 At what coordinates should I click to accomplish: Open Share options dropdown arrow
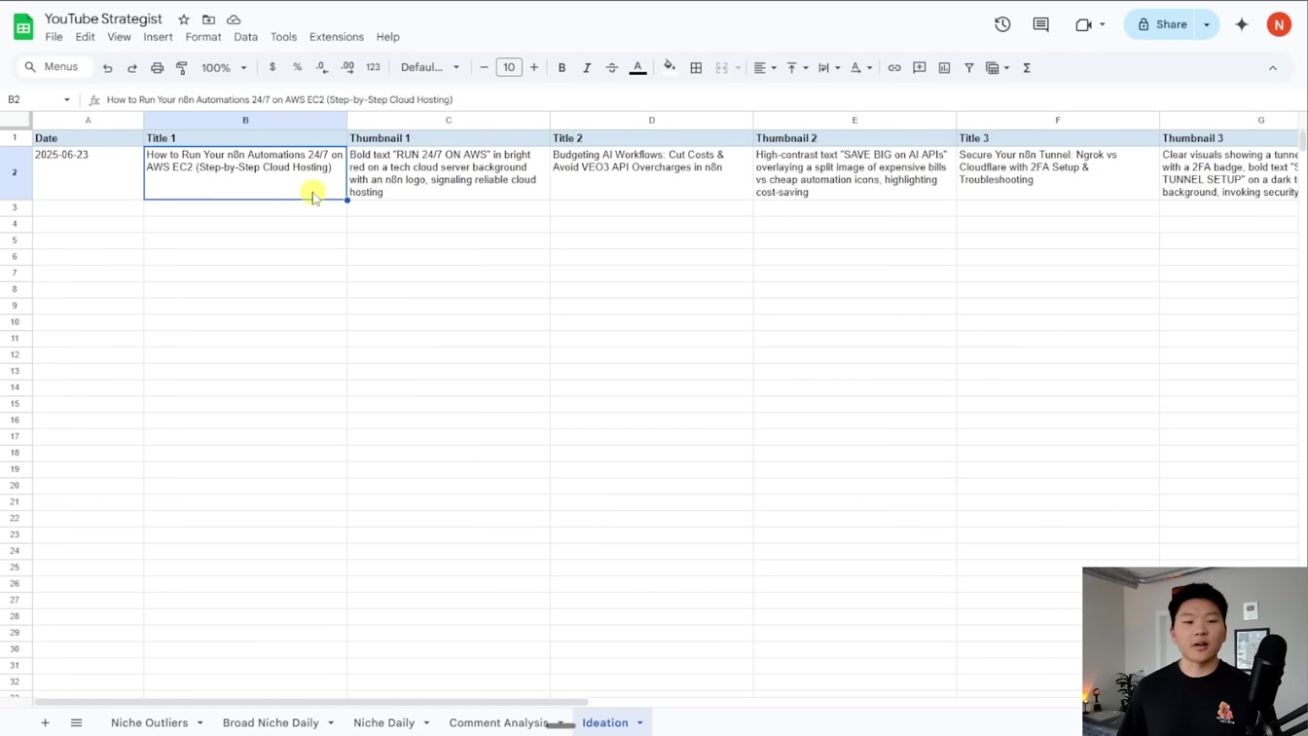pos(1208,24)
